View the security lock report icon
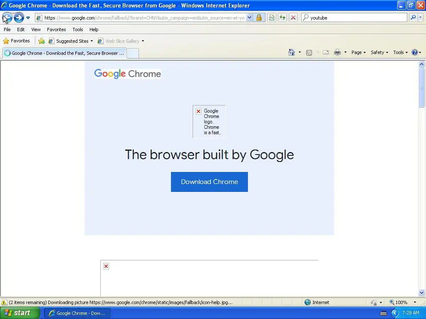This screenshot has height=319, width=426. click(x=259, y=18)
